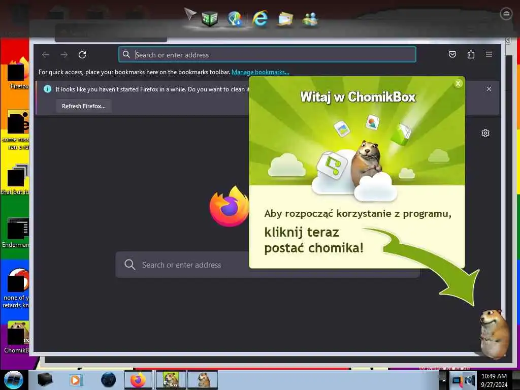Open new tab personalization gear icon
Image resolution: width=520 pixels, height=390 pixels.
coord(485,134)
